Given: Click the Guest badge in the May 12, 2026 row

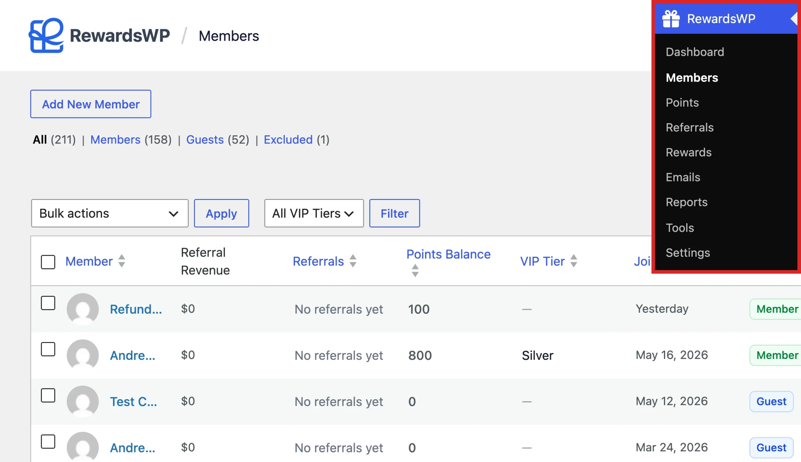Looking at the screenshot, I should 771,401.
